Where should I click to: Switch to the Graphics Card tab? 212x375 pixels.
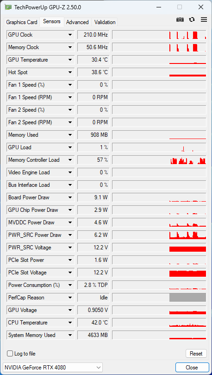point(22,22)
